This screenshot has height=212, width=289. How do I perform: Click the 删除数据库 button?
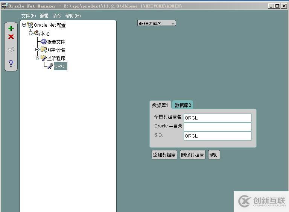(x=192, y=155)
